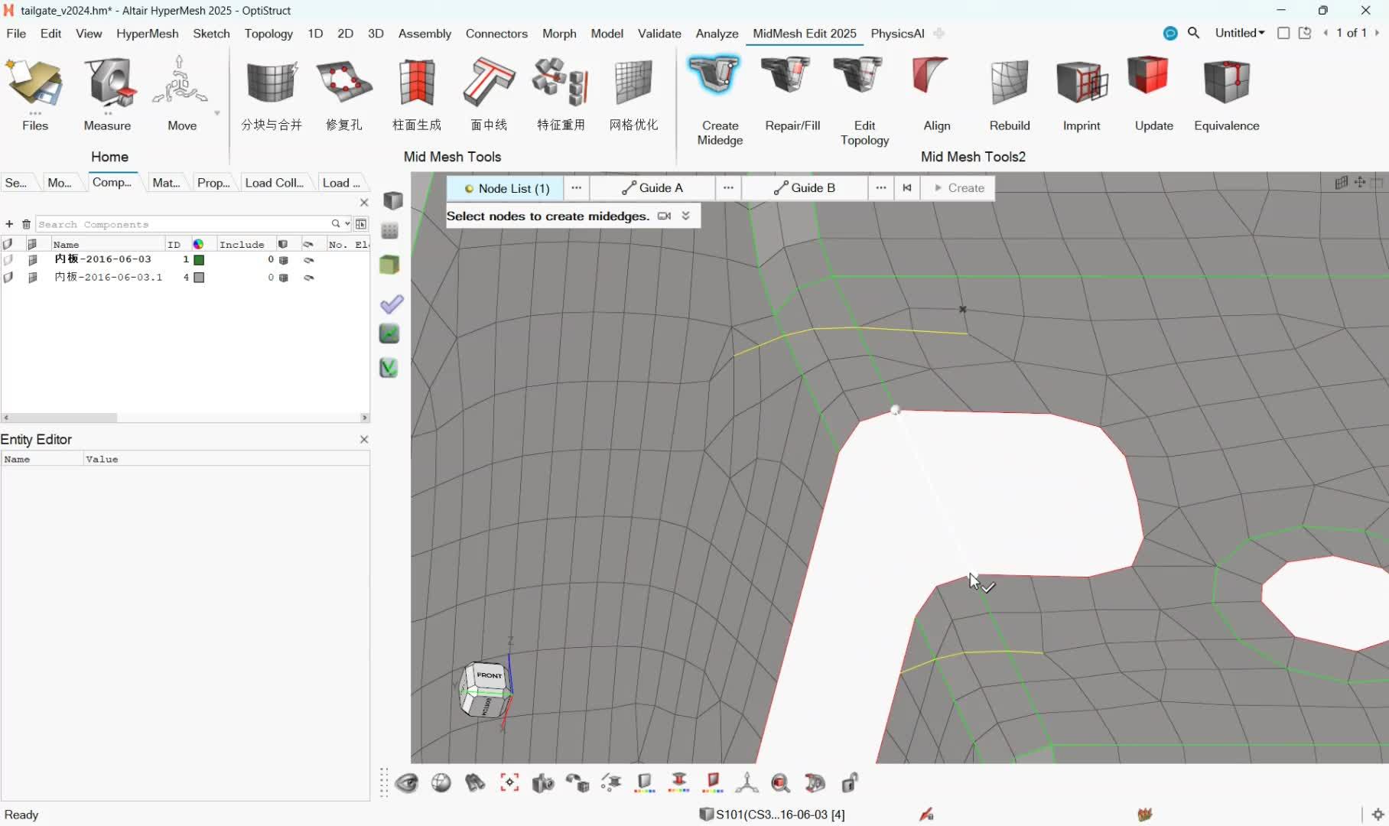Switch to the Prop... browser tab
1389x826 pixels.
point(213,183)
